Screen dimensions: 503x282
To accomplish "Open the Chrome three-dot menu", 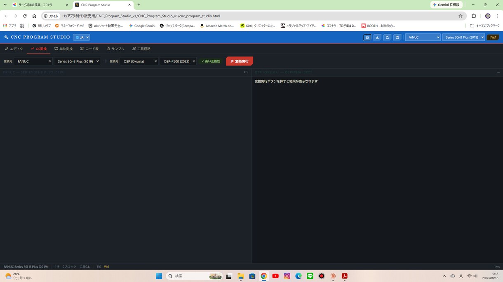I will click(497, 16).
